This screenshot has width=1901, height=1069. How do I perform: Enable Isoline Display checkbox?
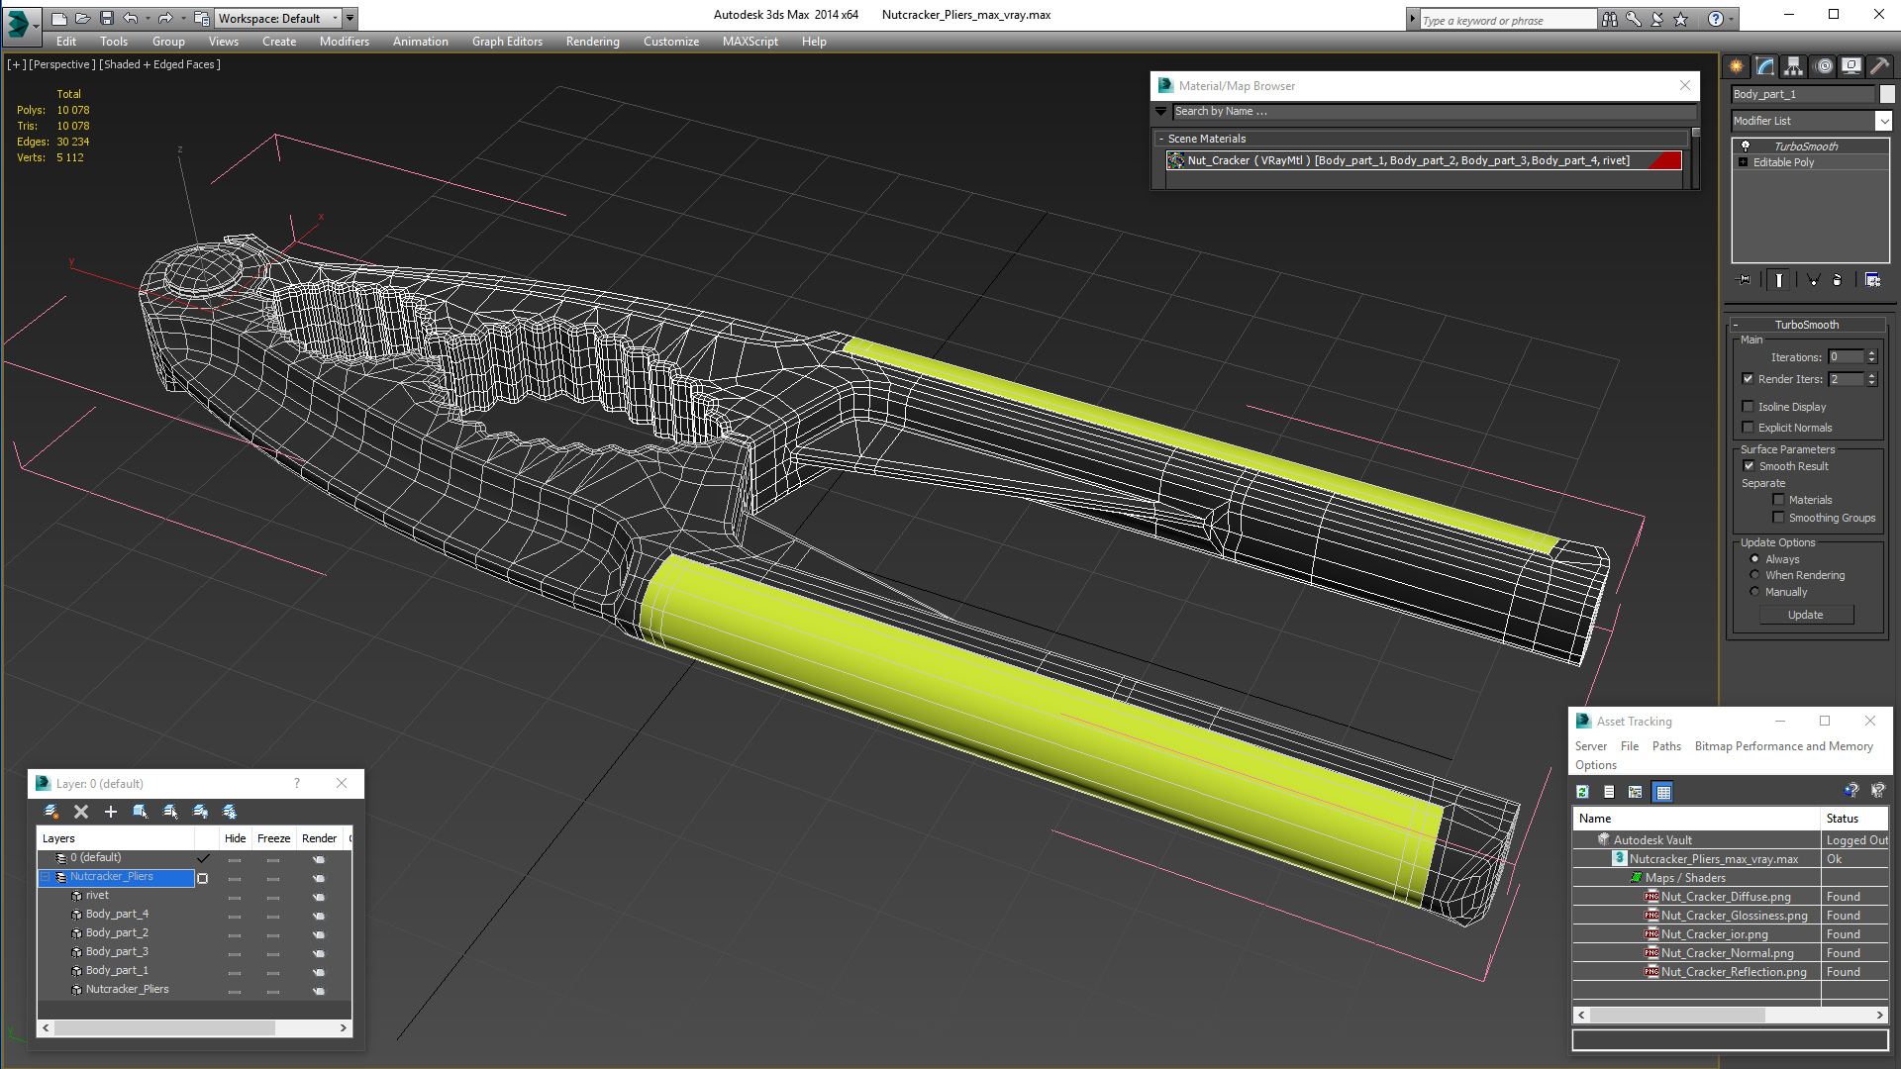pos(1749,407)
